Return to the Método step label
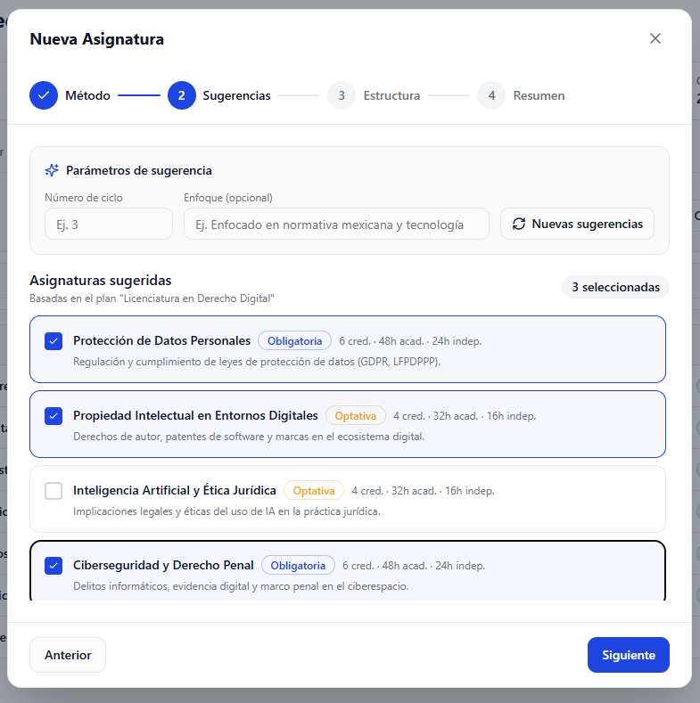The image size is (700, 703). pyautogui.click(x=87, y=95)
